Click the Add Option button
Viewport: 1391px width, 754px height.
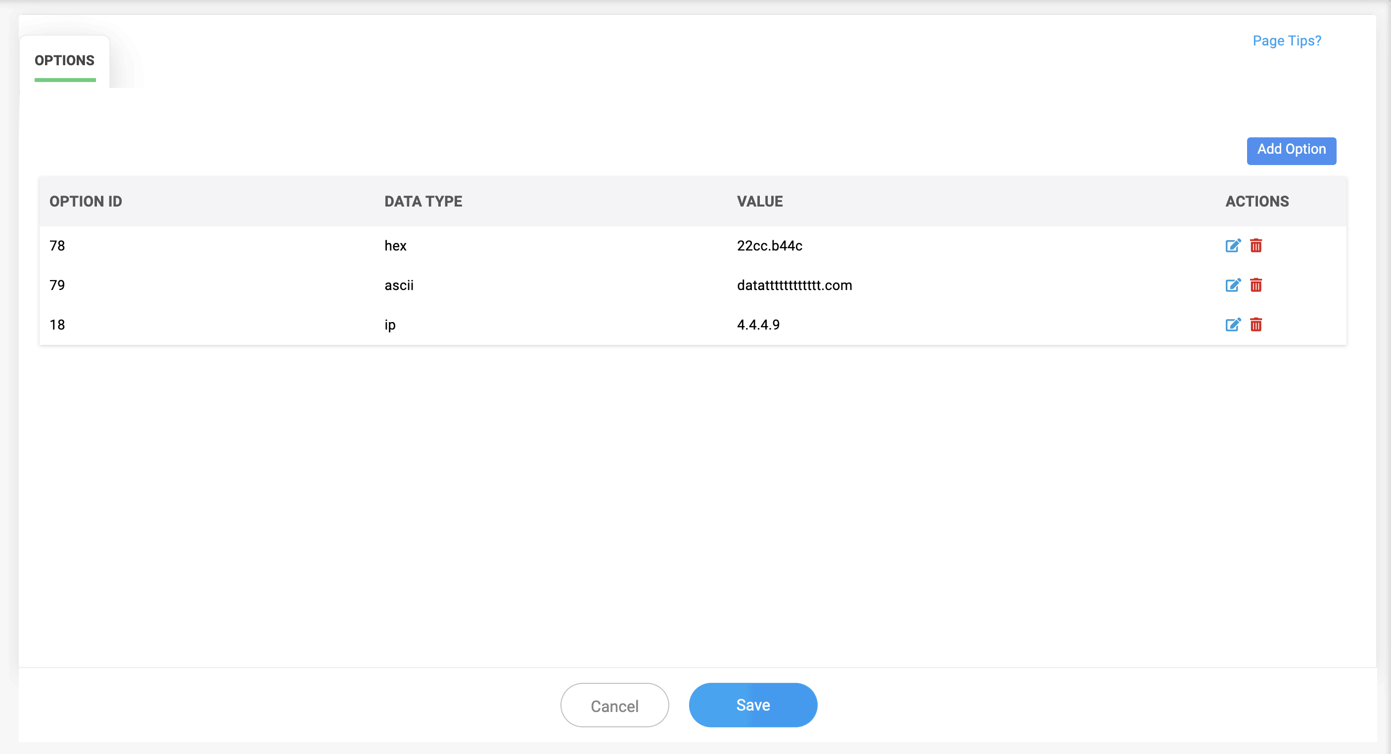[x=1291, y=151]
